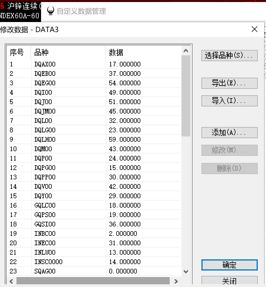Click the 导入(I) import button

(x=229, y=101)
